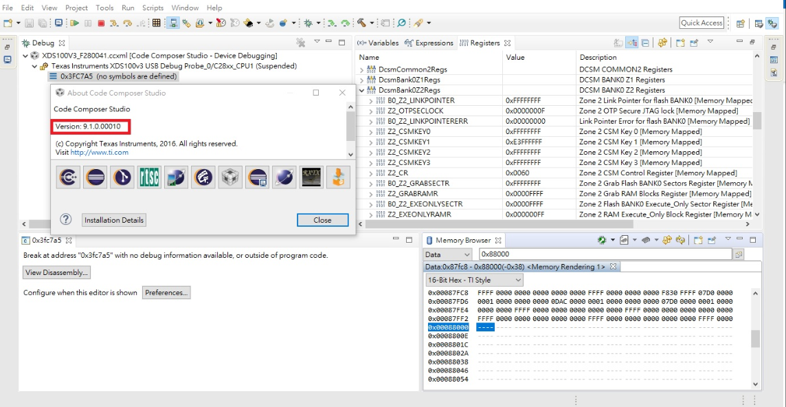Open the Scripts menu
This screenshot has height=407, width=786.
coord(153,8)
